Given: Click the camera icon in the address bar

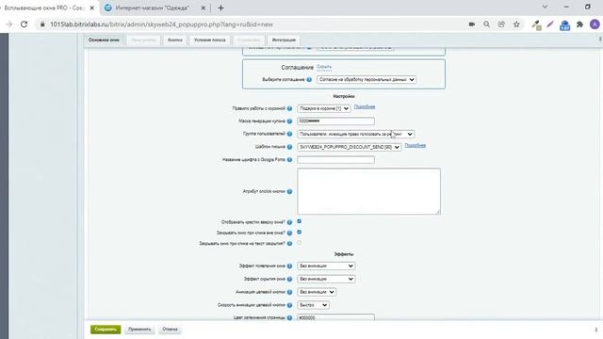Looking at the screenshot, I should 472,24.
